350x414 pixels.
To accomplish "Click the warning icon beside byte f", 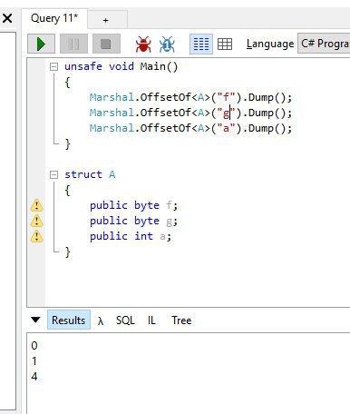I will pos(37,205).
